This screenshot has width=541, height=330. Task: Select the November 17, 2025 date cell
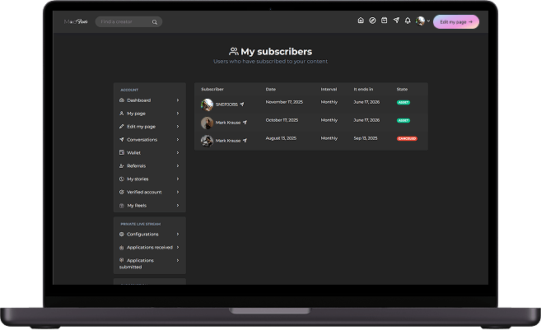pos(284,102)
